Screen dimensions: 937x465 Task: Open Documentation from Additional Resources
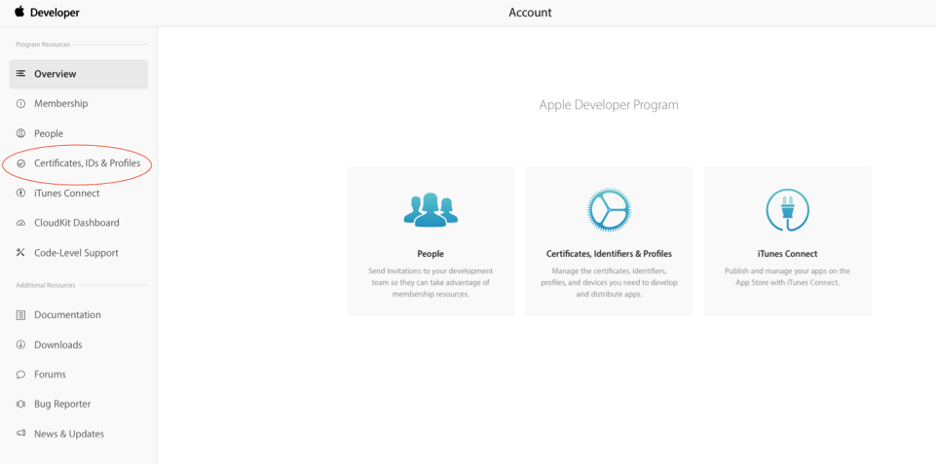[x=67, y=315]
